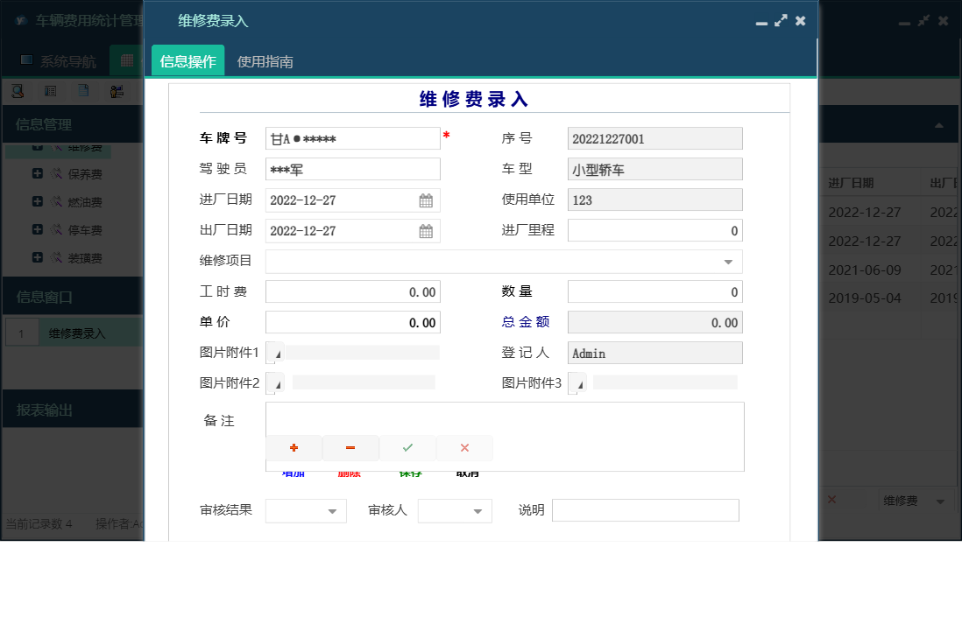Click the X (取消) cancel icon
Viewport: 962px width, 617px height.
click(x=464, y=447)
